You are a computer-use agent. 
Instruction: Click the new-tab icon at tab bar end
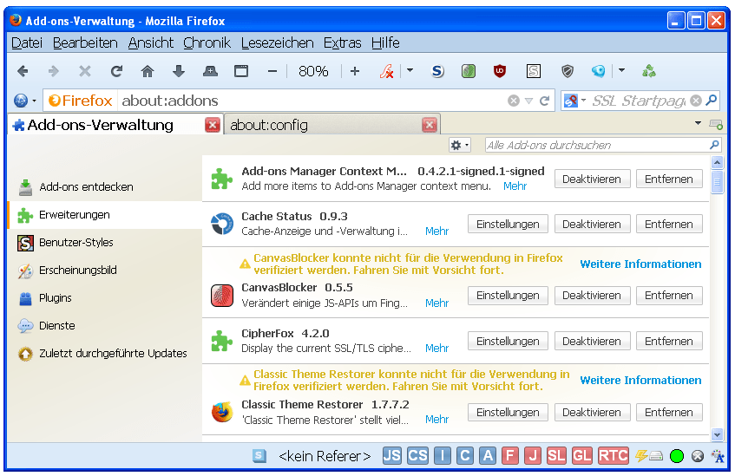716,124
